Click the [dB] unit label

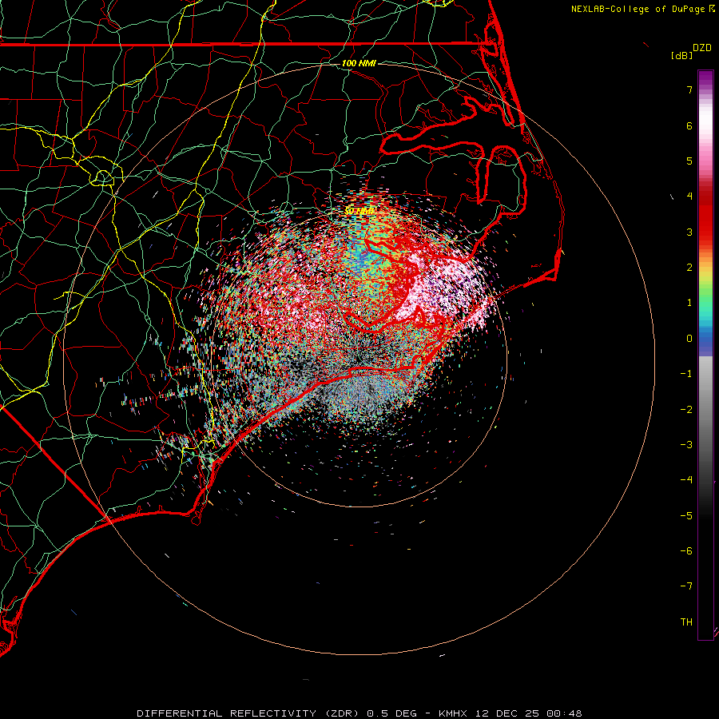(x=681, y=55)
